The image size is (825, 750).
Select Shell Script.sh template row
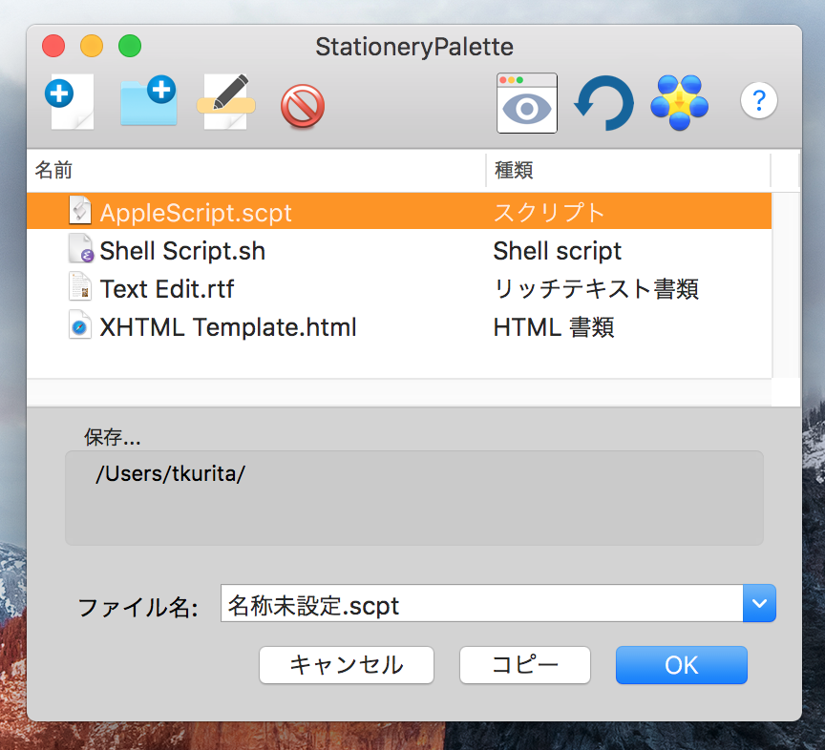point(182,251)
